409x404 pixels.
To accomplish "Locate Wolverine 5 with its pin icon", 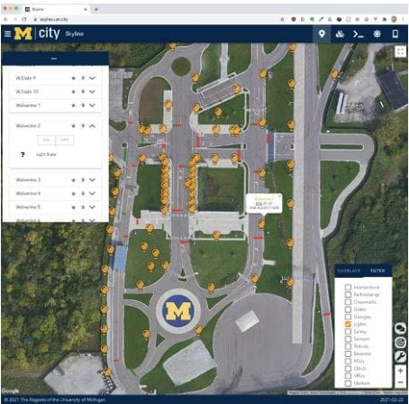I will [83, 207].
